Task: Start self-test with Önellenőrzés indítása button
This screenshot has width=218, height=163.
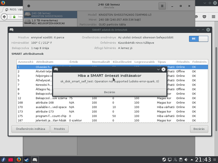Action: coord(30,129)
